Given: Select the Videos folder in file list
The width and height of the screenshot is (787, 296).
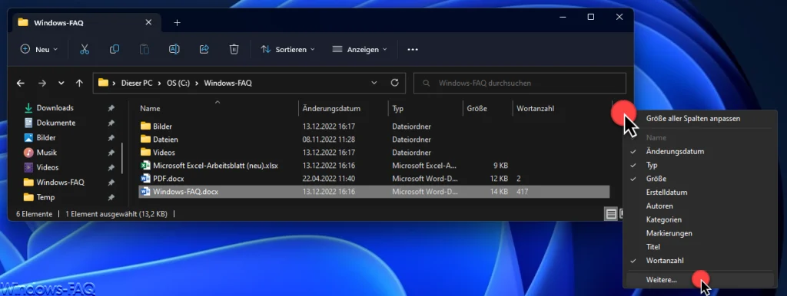Looking at the screenshot, I should click(164, 153).
